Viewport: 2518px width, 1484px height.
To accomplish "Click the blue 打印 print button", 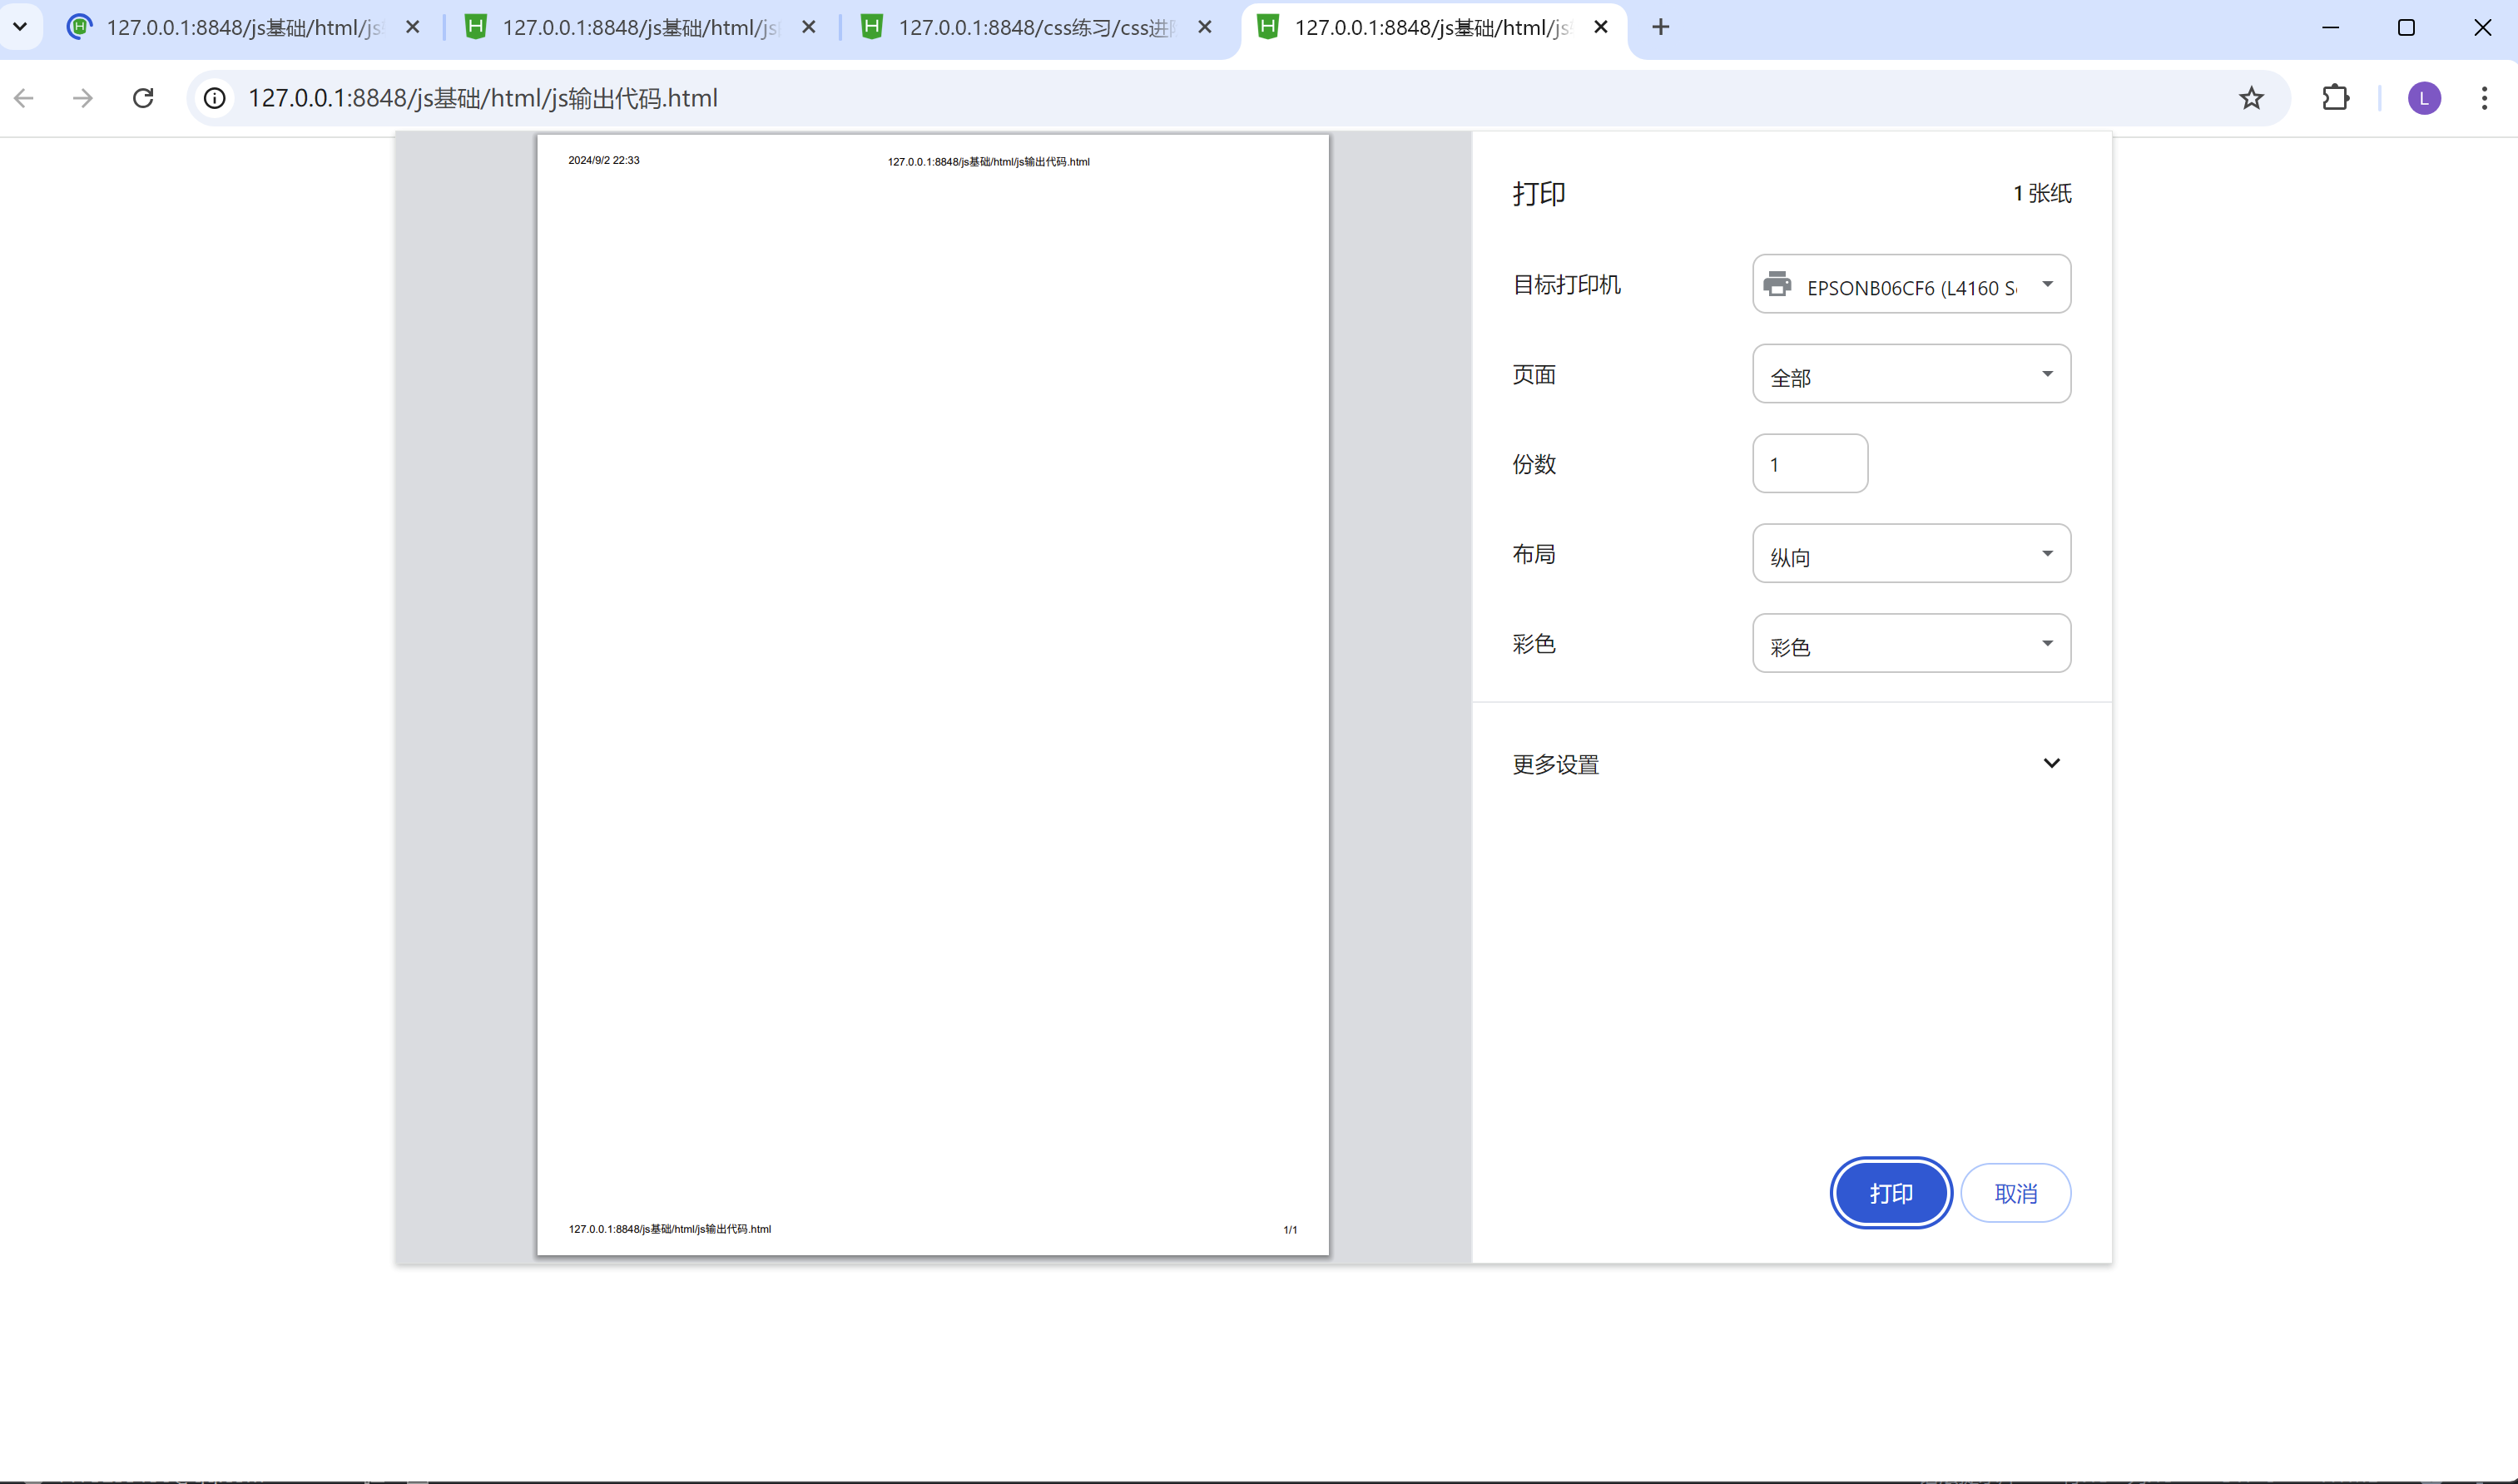I will pyautogui.click(x=1890, y=1193).
